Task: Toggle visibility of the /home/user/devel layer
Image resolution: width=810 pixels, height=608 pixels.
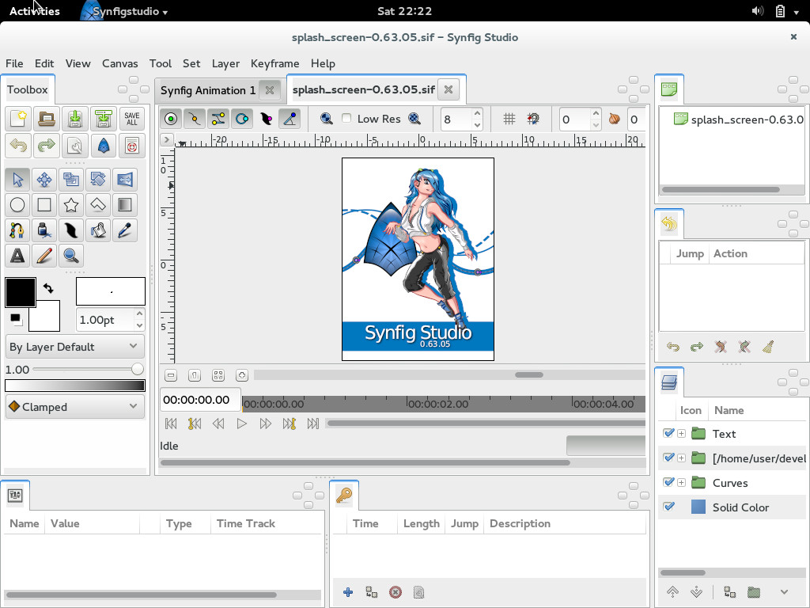Action: [668, 458]
